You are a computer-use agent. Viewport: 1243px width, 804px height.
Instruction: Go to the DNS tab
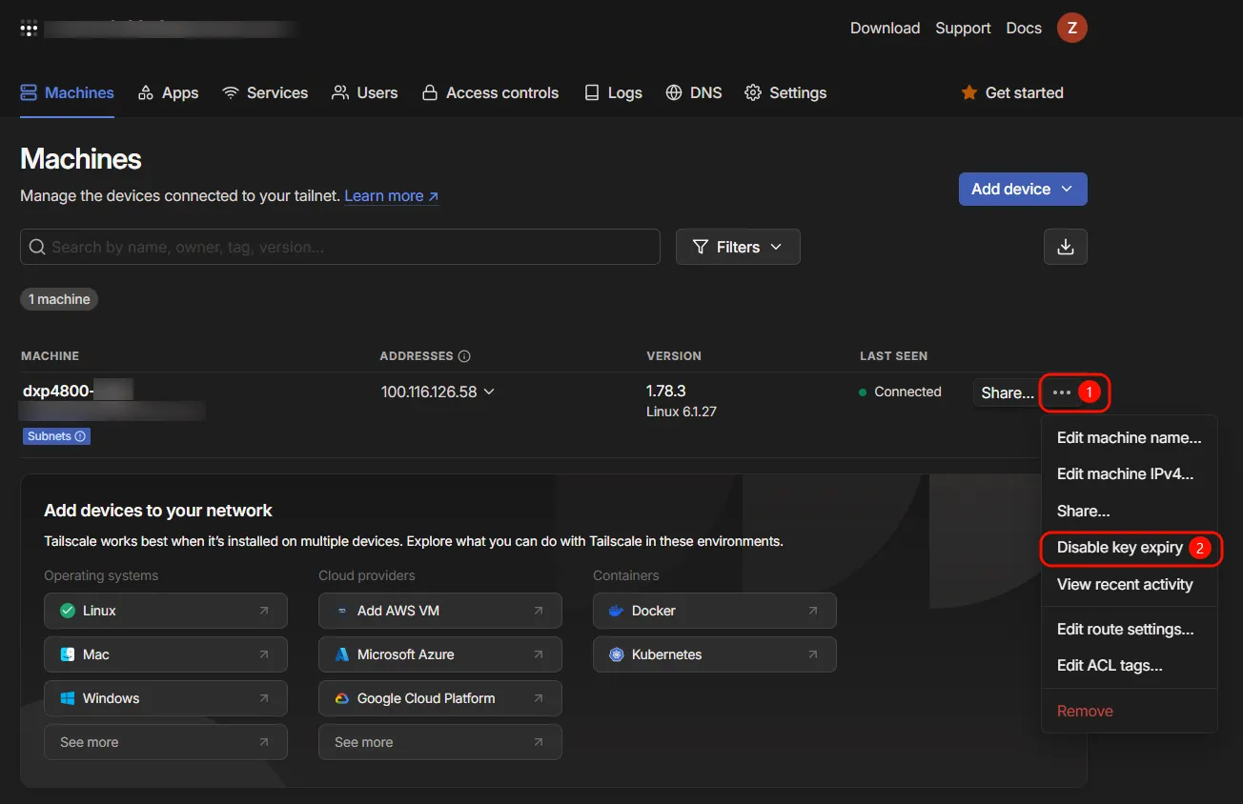(693, 92)
